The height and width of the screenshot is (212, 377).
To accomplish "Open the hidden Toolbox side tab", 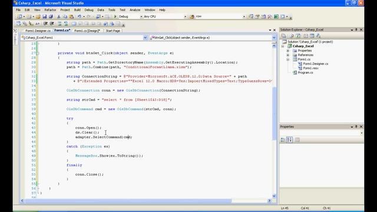I will pyautogui.click(x=15, y=37).
